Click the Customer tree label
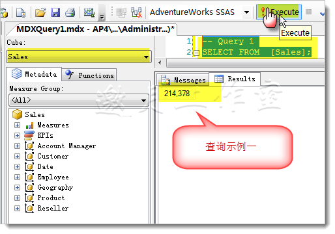This screenshot has width=335, height=234. (x=53, y=156)
